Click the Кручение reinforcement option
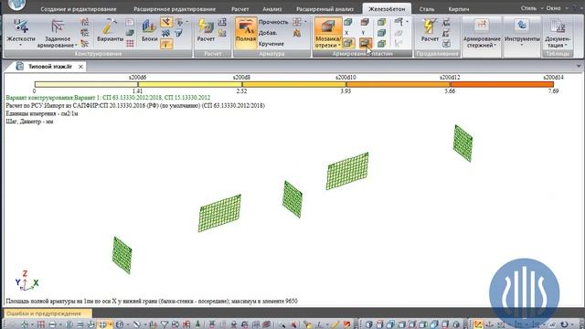Screen dimensions: 585x329 pyautogui.click(x=271, y=44)
